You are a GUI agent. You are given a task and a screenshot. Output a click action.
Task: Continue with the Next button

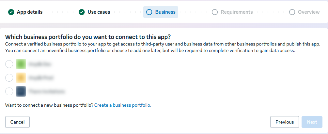tap(312, 122)
